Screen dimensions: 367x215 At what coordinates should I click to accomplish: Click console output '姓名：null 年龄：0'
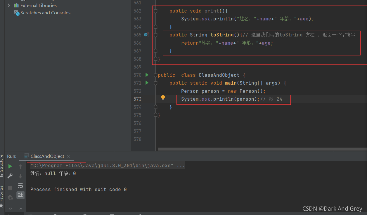coord(53,173)
